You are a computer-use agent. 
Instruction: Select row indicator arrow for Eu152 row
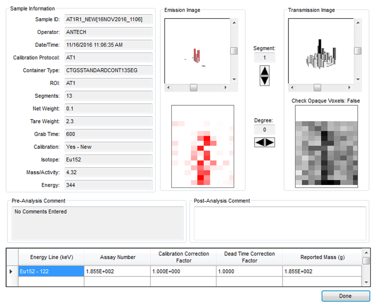pyautogui.click(x=11, y=271)
